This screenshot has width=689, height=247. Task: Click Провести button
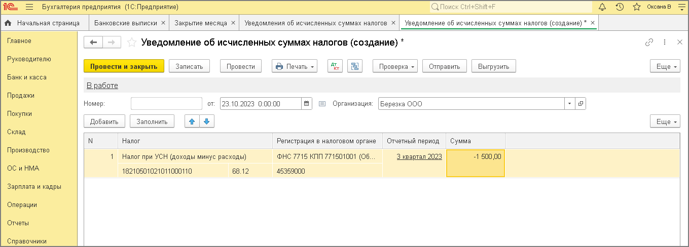tap(241, 66)
